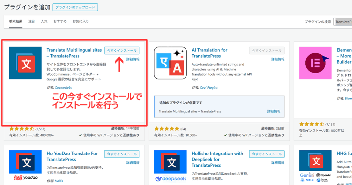Image resolution: width=352 pixels, height=185 pixels.
Task: Click the Hollisho DeepSeek integration plugin icon
Action: (x=170, y=166)
